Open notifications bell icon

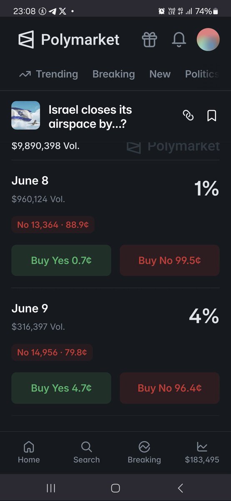179,40
